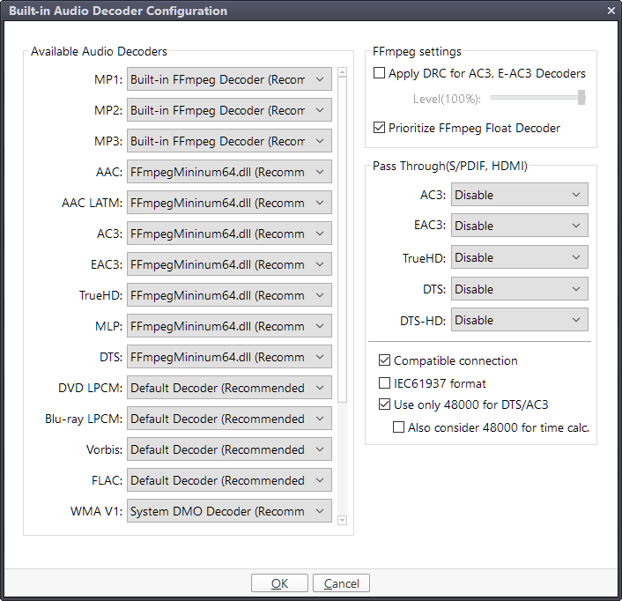This screenshot has height=601, width=622.
Task: Choose a decoder for Blu-ray LPCM
Action: click(229, 419)
